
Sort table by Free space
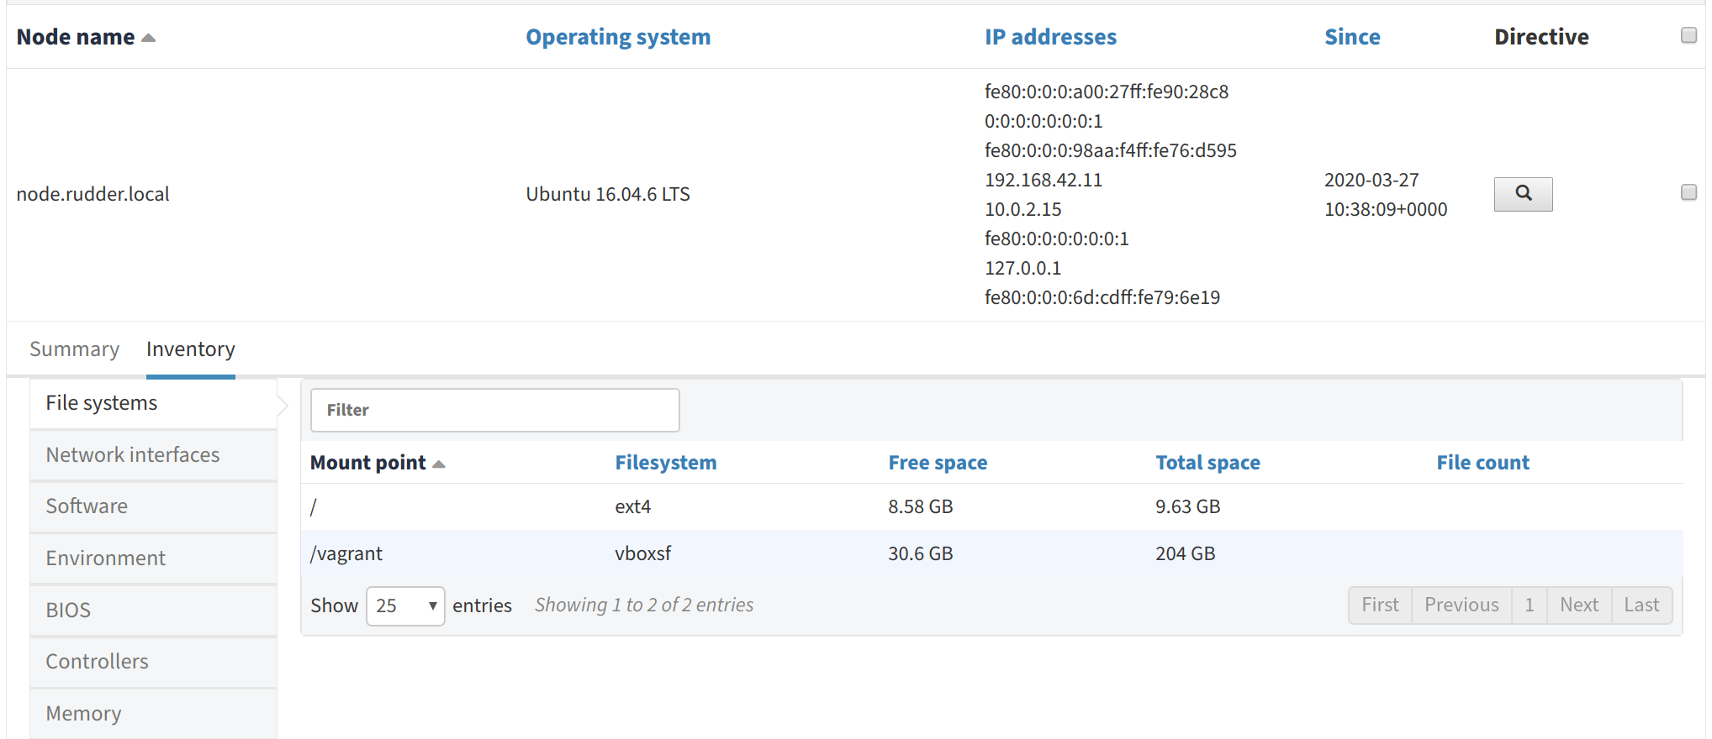(x=937, y=463)
